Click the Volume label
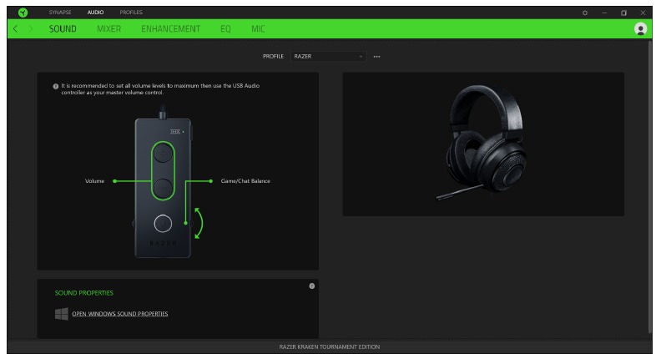This screenshot has height=359, width=661. [x=94, y=181]
